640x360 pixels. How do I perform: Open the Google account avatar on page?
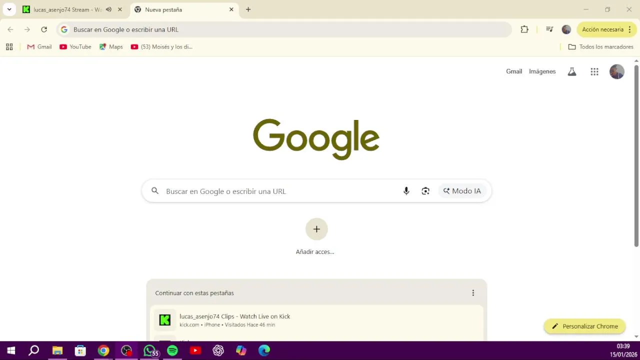click(617, 71)
